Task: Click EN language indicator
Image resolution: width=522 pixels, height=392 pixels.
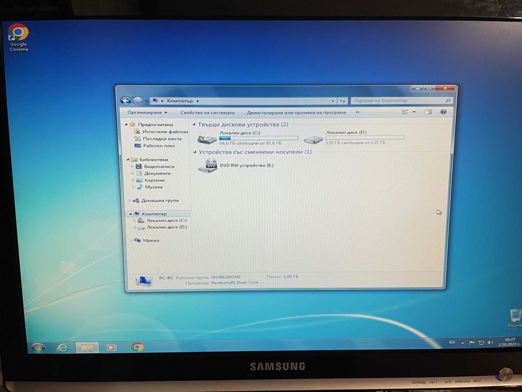Action: coord(452,342)
